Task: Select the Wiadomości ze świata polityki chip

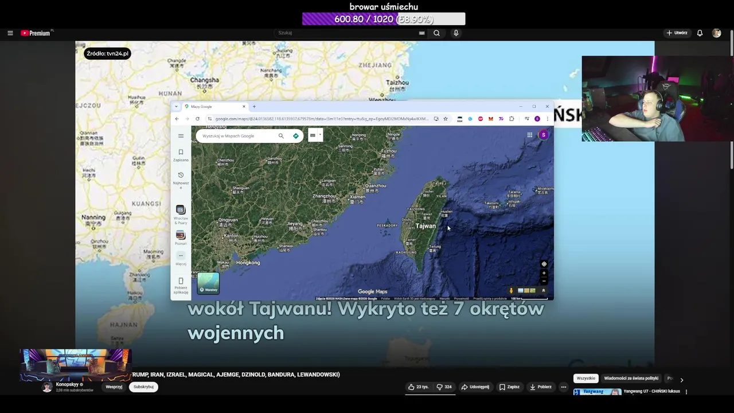Action: [631, 379]
